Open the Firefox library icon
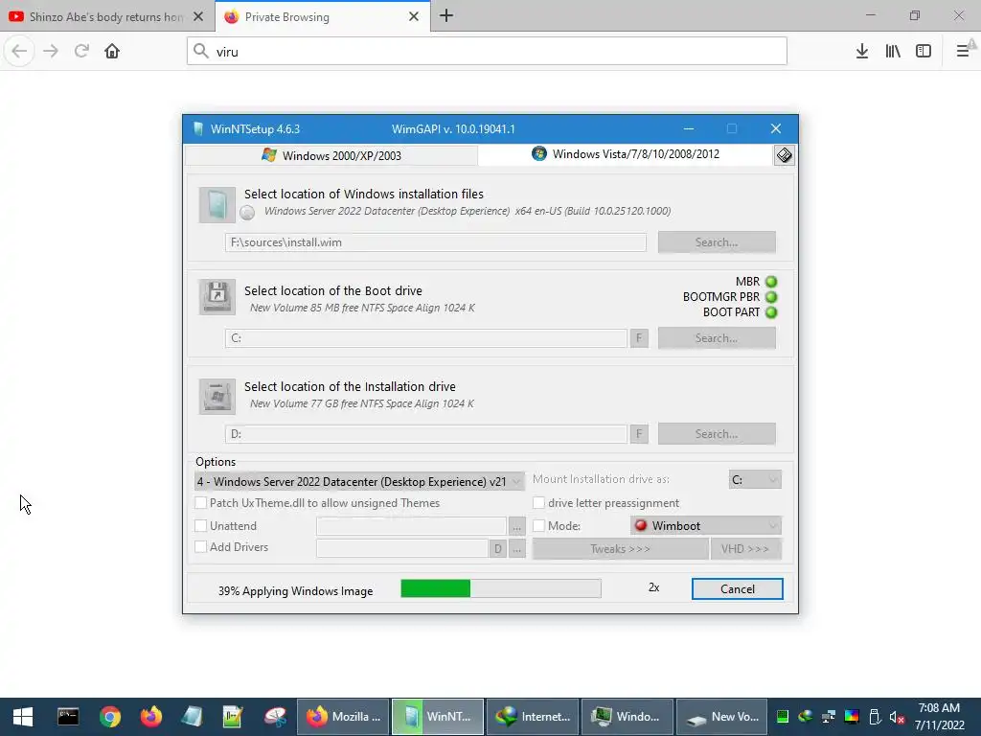This screenshot has width=981, height=736. pyautogui.click(x=893, y=52)
